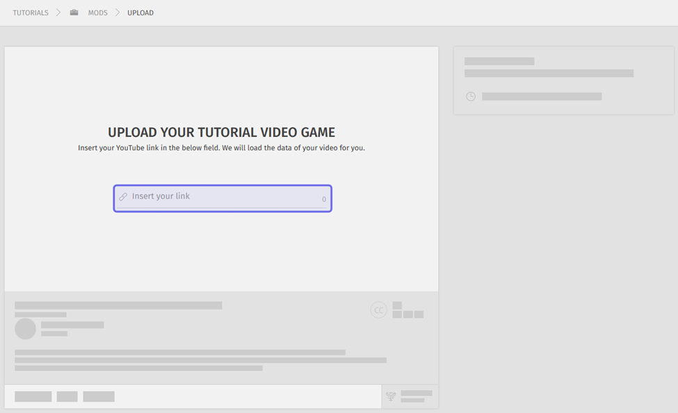Screen dimensions: 678x413
Task: Click the first placeholder button in bottom bar
Action: (33, 396)
